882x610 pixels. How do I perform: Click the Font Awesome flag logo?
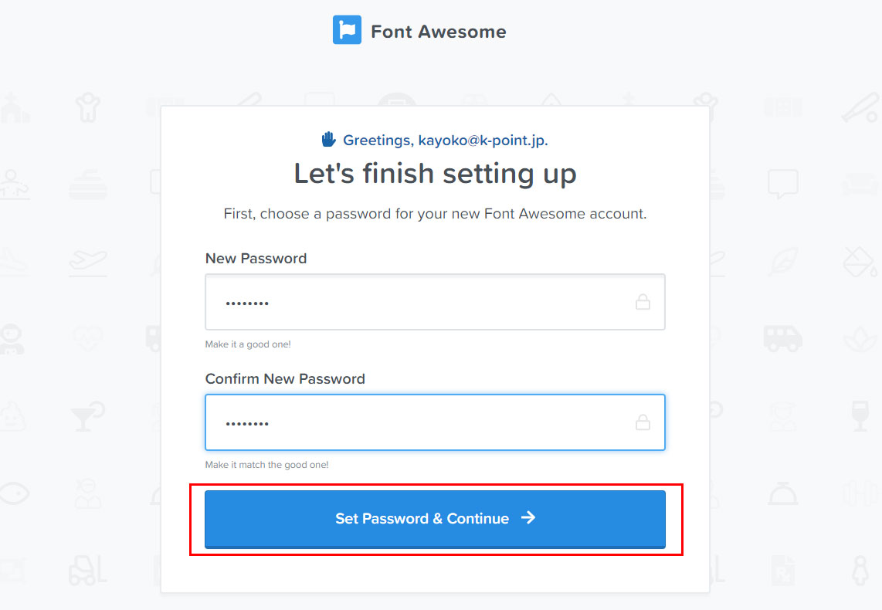coord(347,30)
